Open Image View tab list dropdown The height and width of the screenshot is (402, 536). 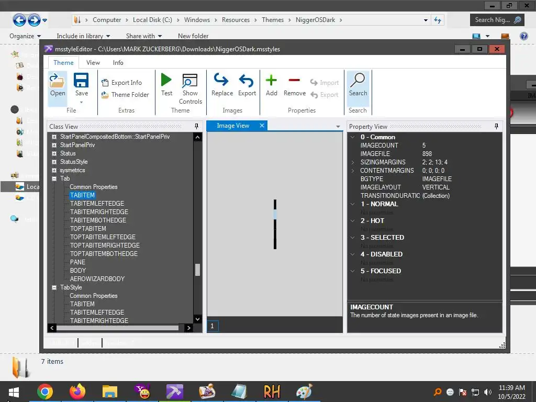[338, 127]
